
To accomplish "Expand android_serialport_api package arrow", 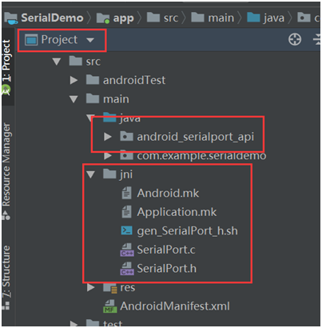I will tap(108, 137).
